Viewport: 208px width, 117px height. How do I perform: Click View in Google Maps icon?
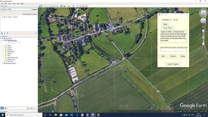point(87,6)
